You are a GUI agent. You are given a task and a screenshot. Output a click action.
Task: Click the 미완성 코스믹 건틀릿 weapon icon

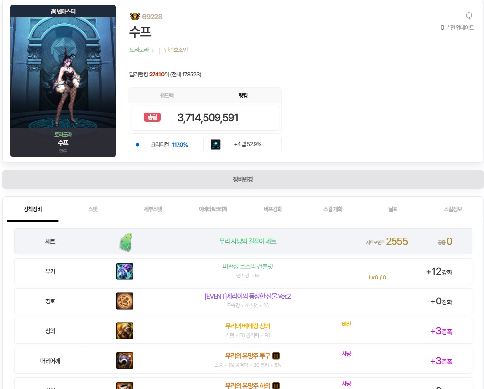(x=125, y=271)
